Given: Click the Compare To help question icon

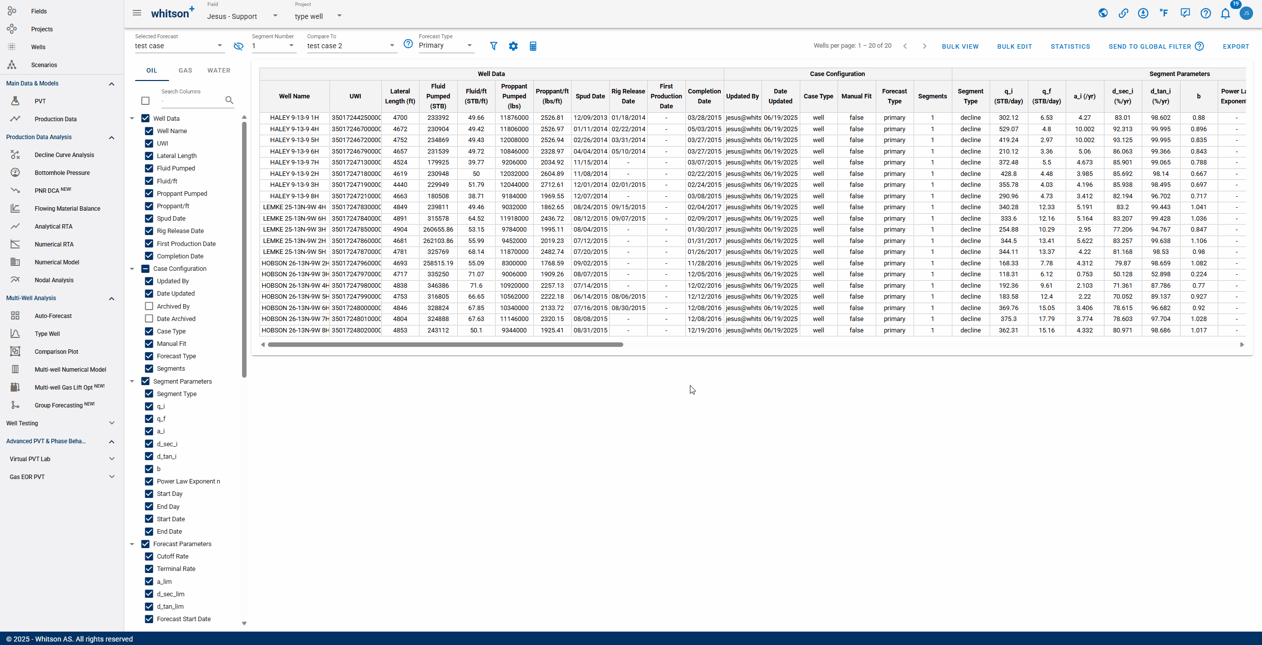Looking at the screenshot, I should coord(408,44).
